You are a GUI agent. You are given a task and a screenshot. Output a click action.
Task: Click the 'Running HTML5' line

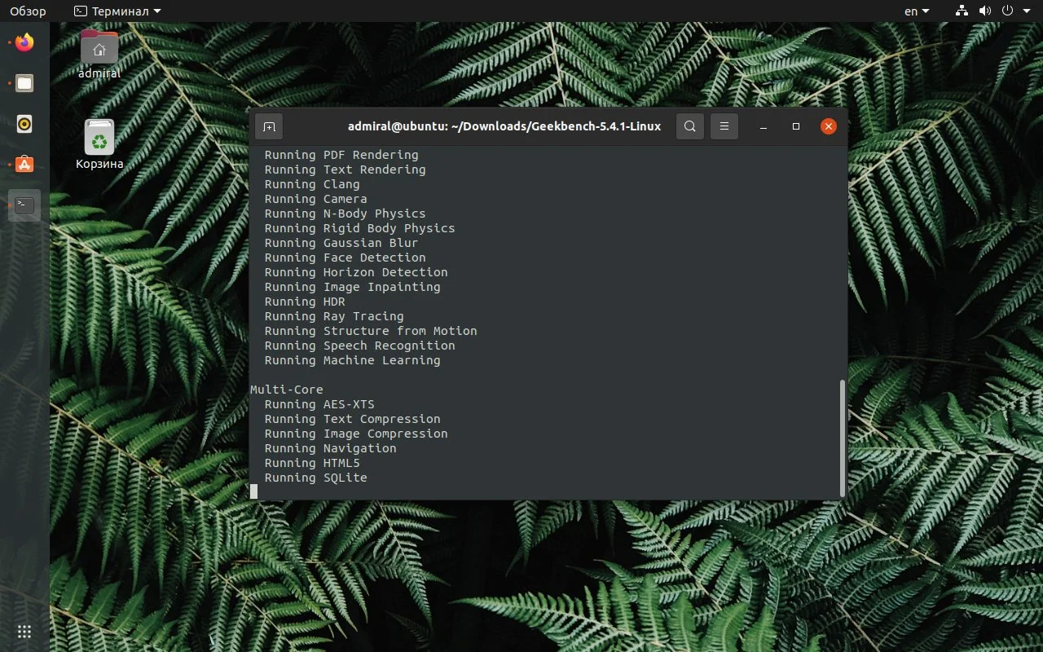pos(312,463)
